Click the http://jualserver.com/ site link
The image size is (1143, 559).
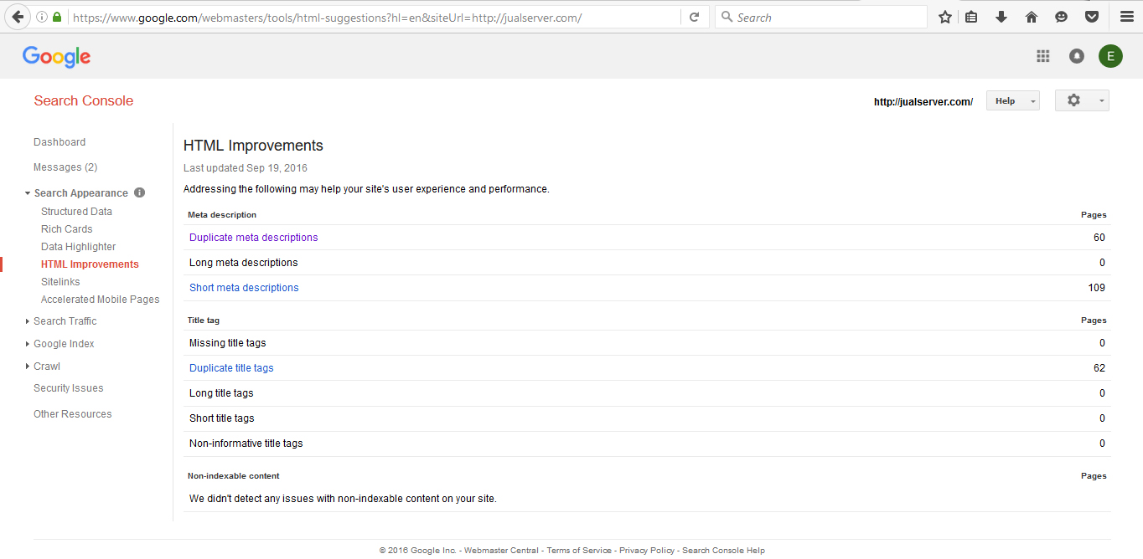coord(923,102)
